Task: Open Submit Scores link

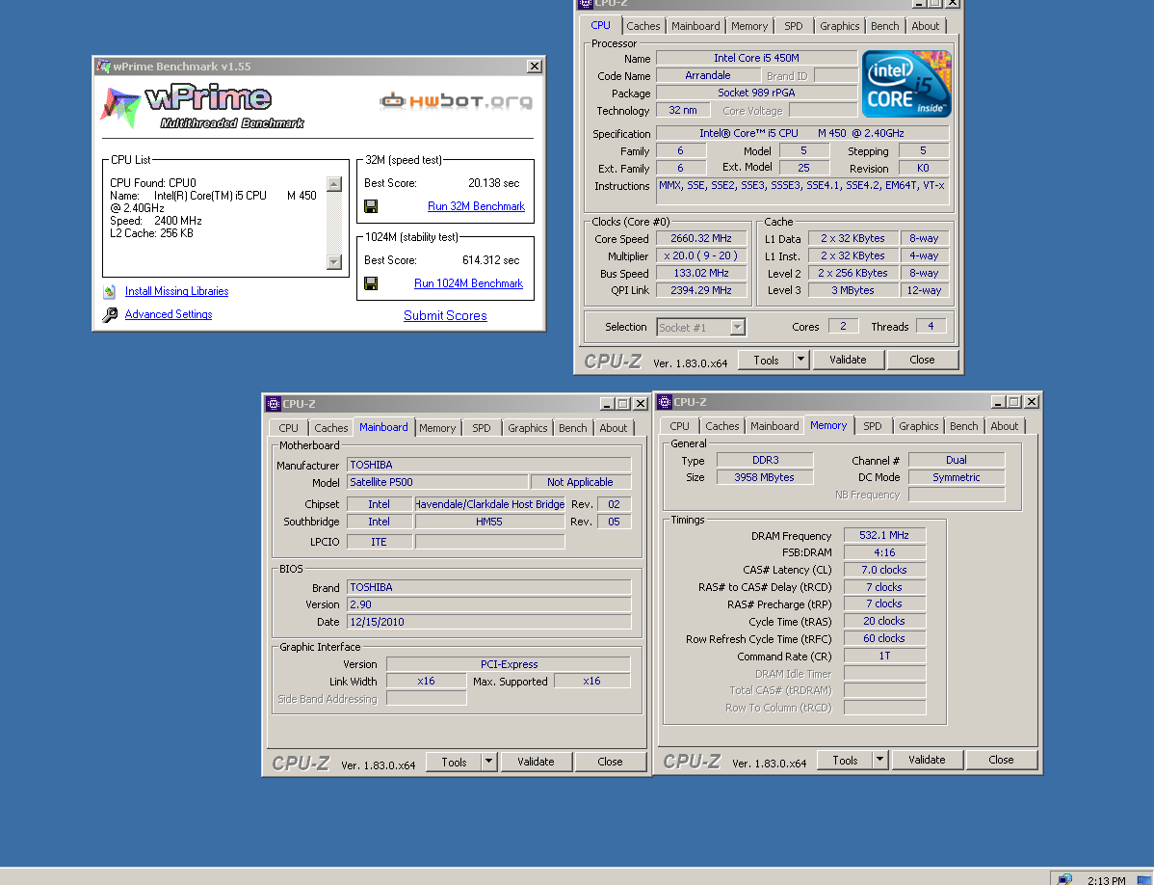Action: [x=445, y=315]
